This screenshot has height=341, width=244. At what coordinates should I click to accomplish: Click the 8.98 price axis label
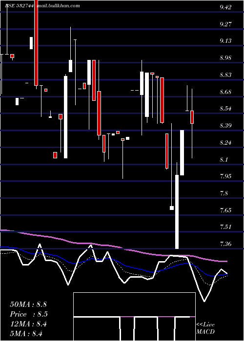click(x=225, y=58)
